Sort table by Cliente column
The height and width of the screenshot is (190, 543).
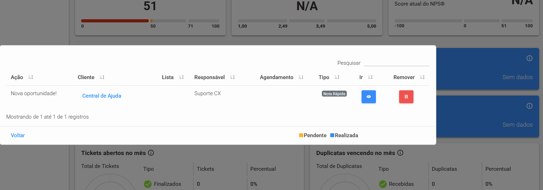[102, 77]
